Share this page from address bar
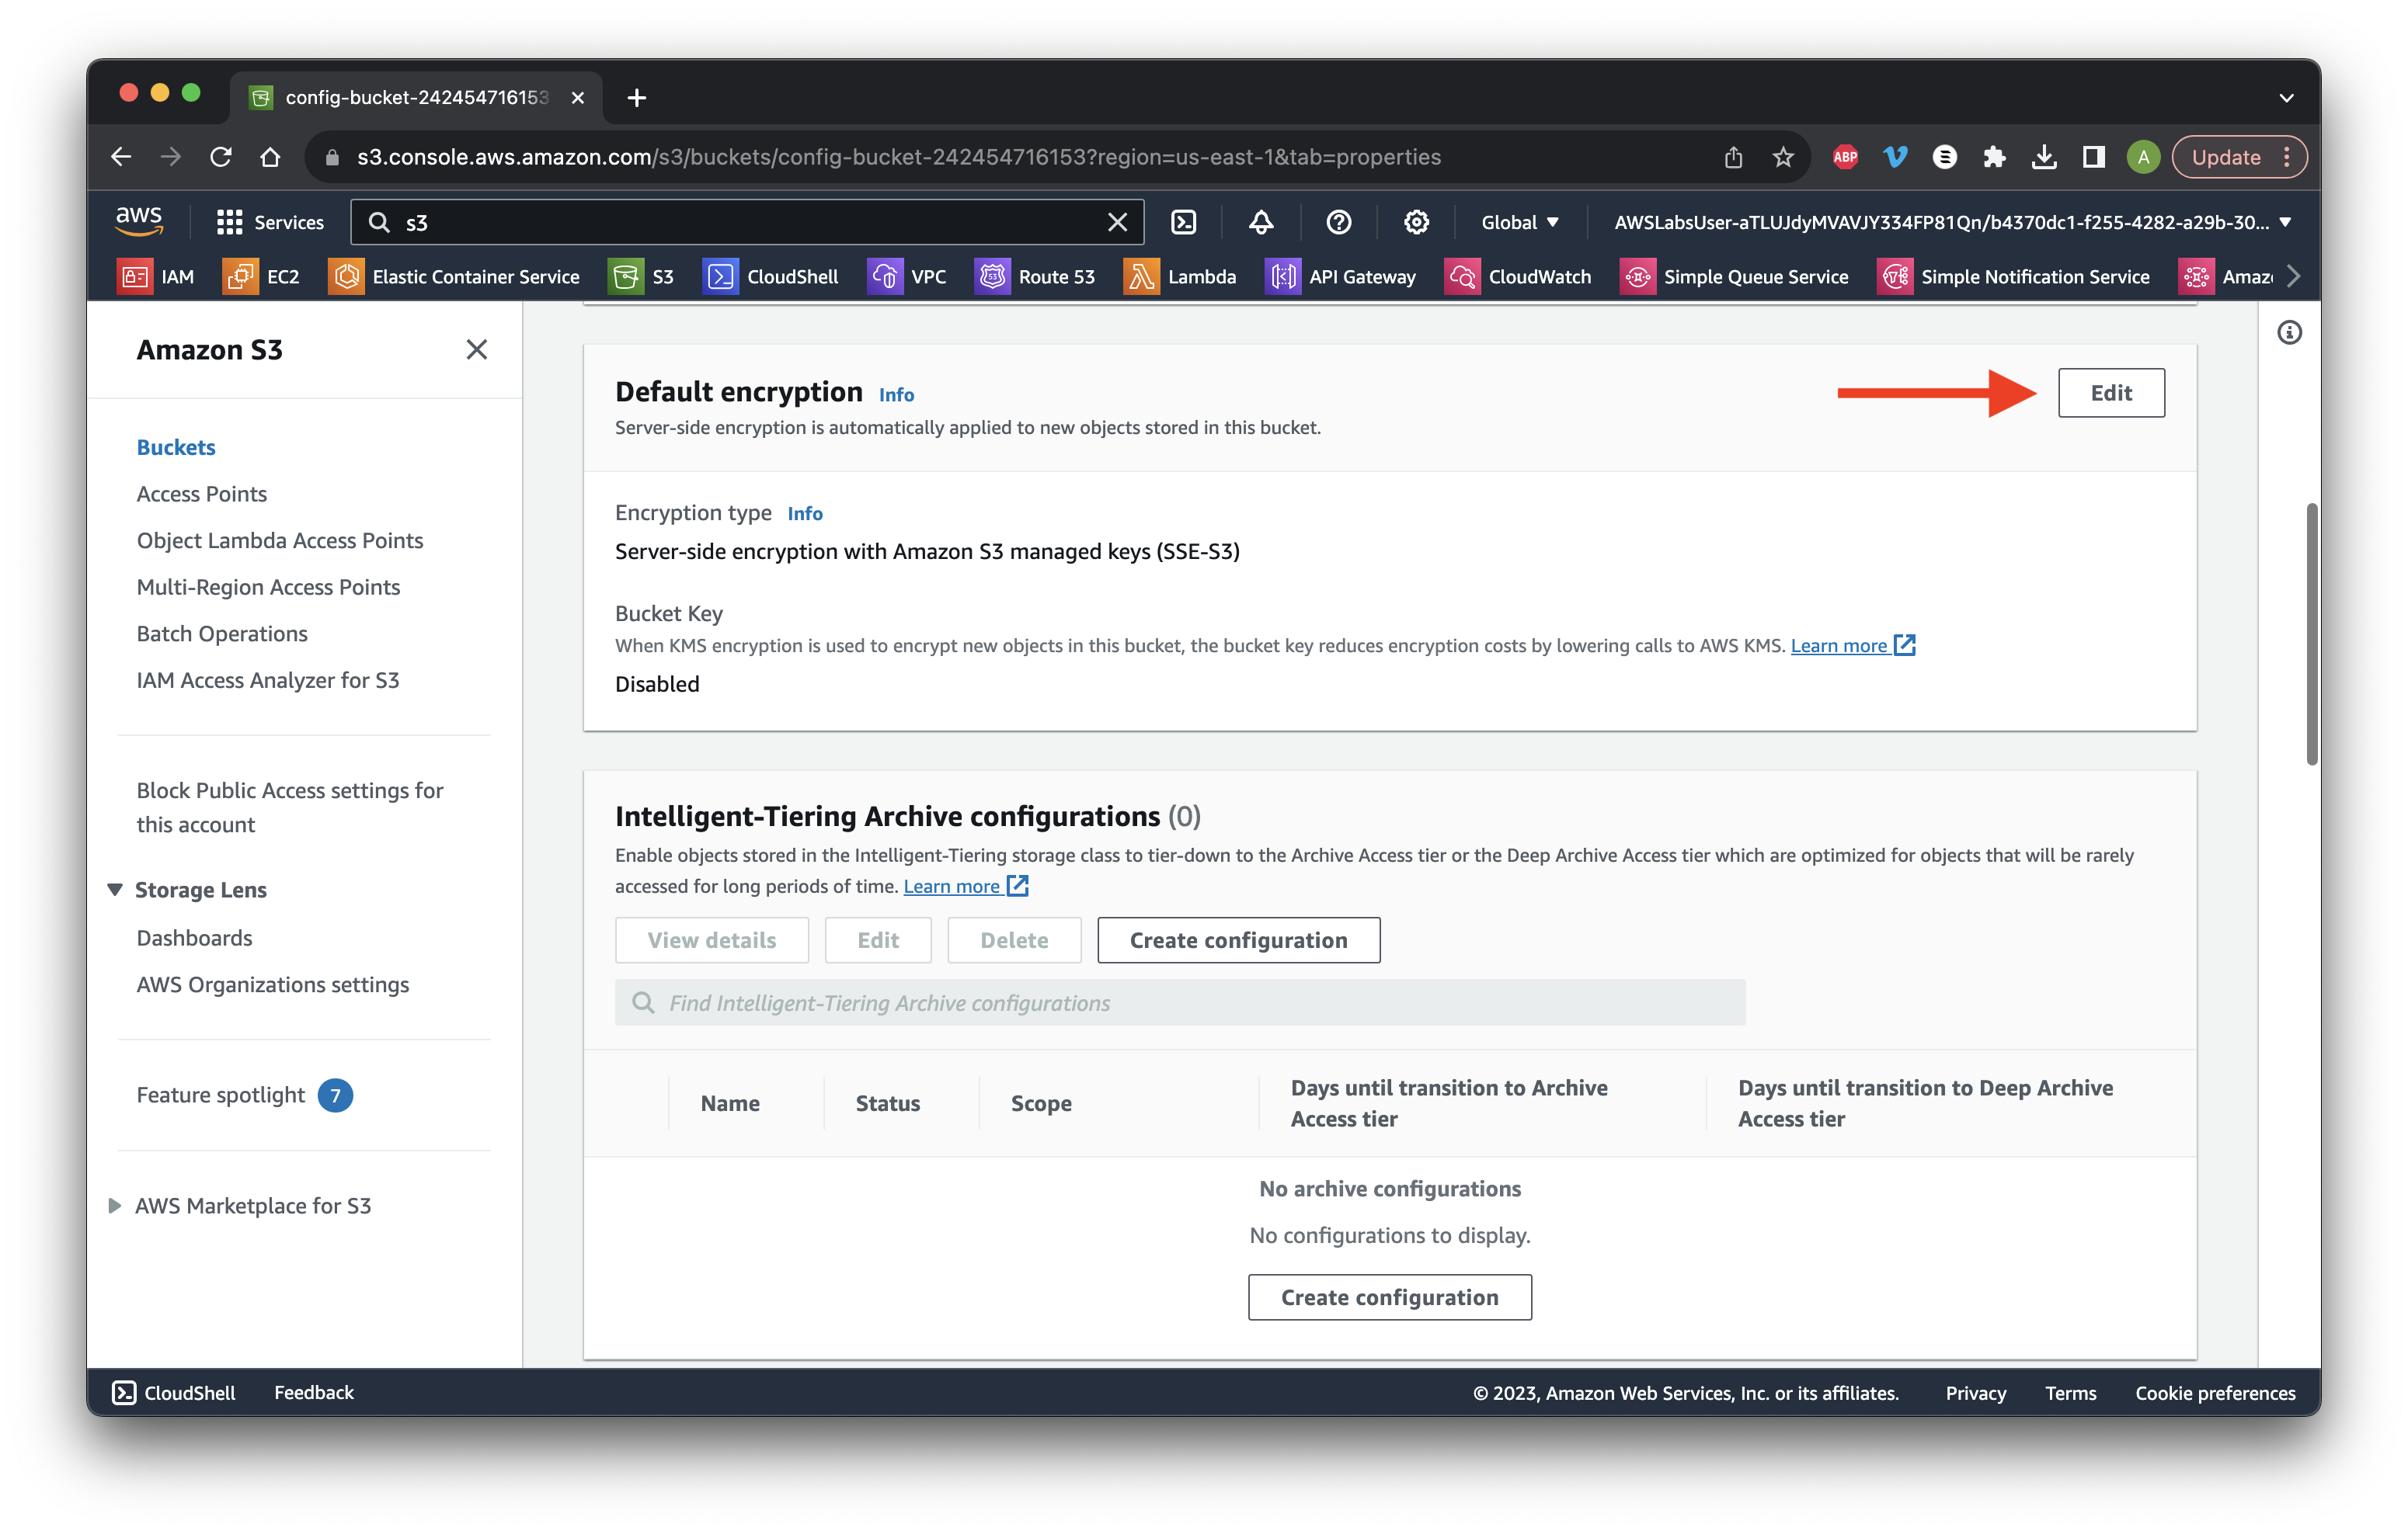 point(1733,157)
